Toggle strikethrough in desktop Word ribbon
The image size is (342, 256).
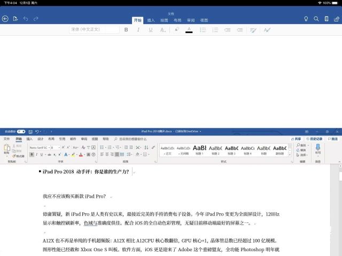point(50,155)
